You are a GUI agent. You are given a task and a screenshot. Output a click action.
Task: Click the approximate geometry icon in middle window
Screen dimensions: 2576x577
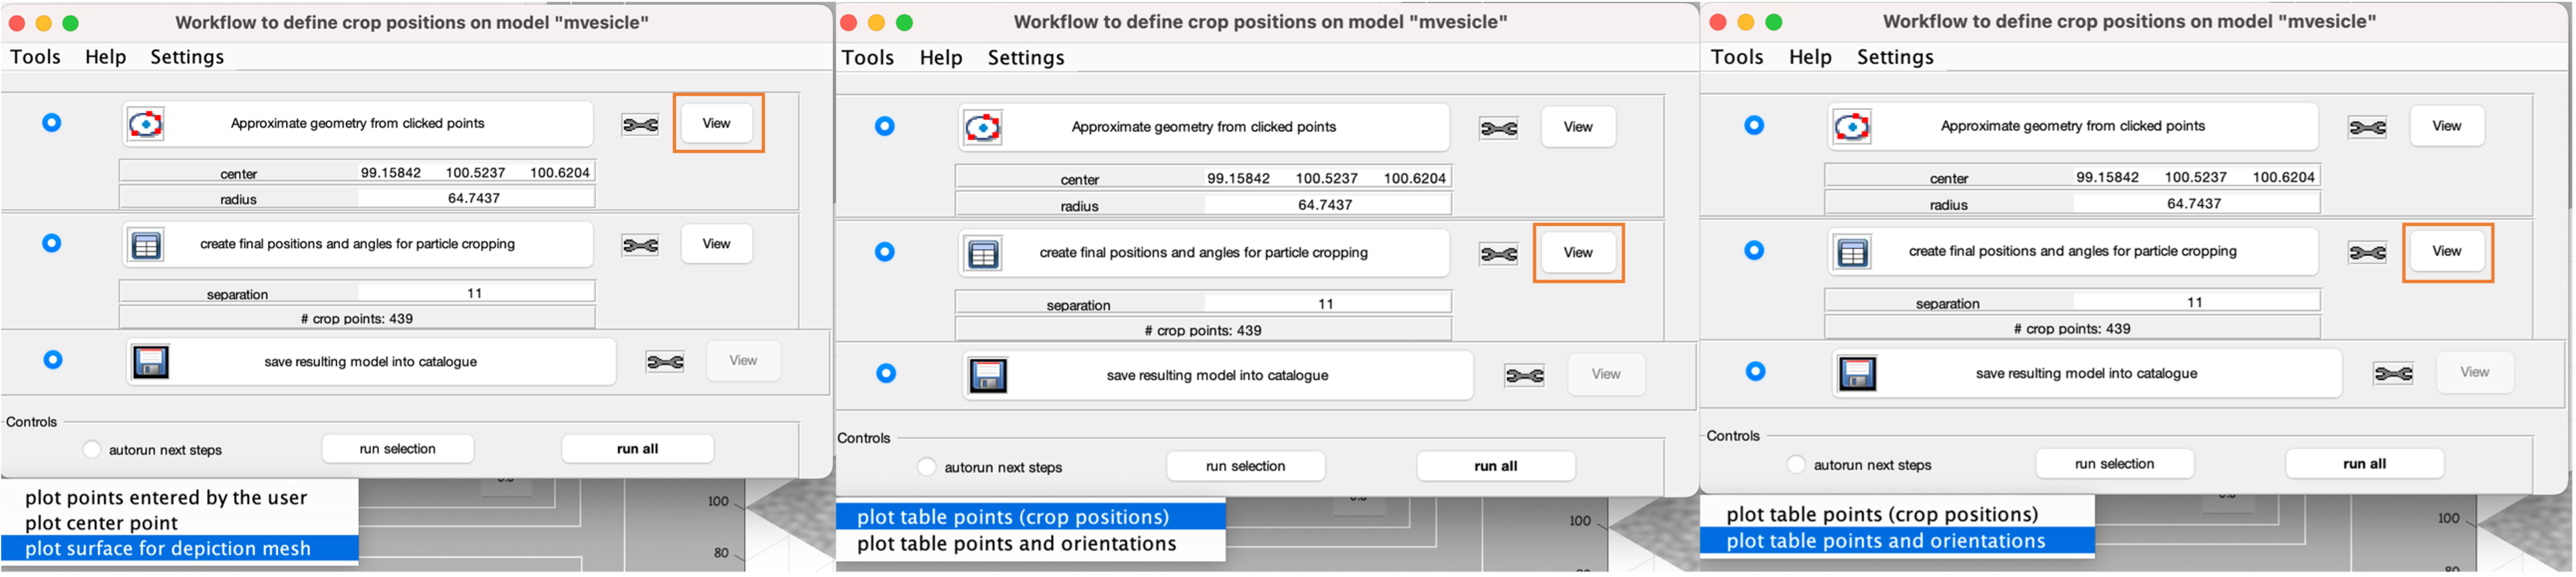(x=983, y=129)
